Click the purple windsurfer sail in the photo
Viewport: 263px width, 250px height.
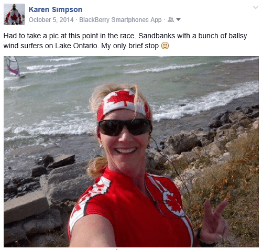click(x=13, y=66)
